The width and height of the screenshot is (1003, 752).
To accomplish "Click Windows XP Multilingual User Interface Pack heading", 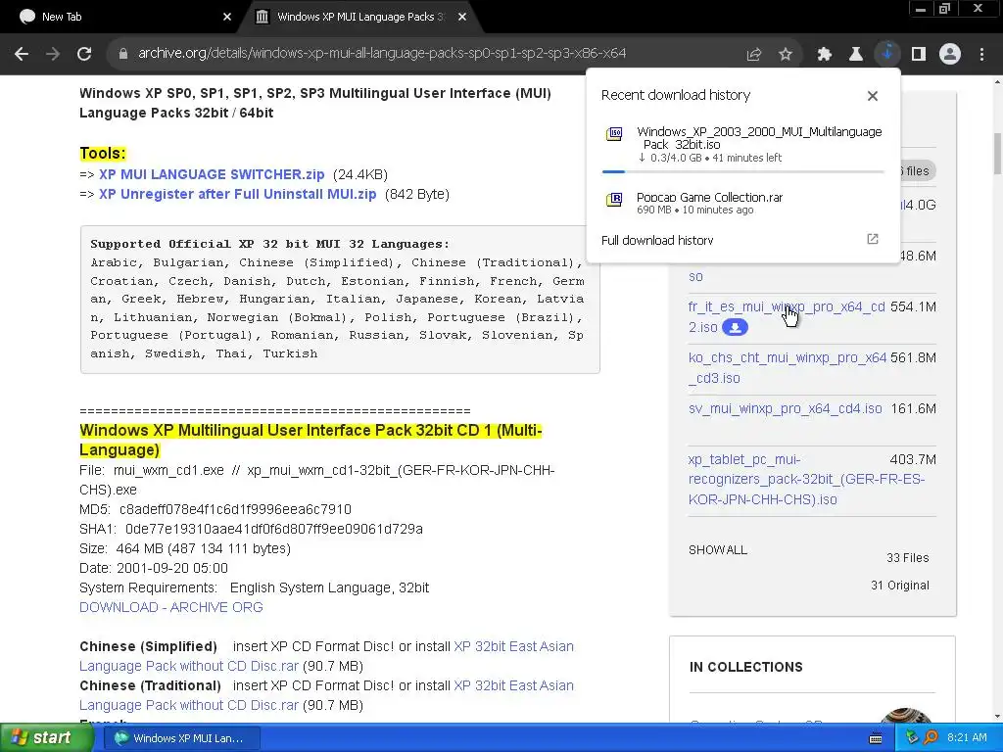I will [310, 440].
